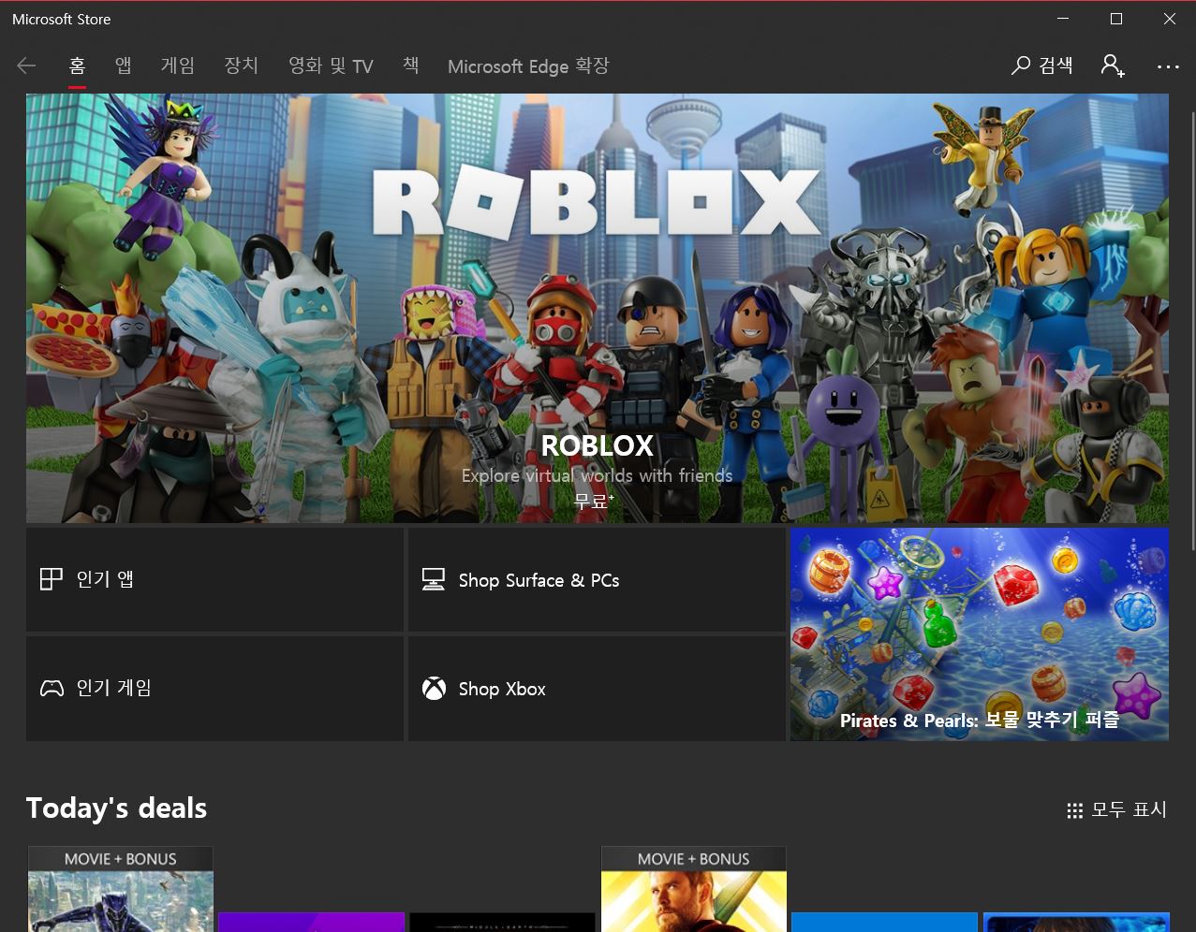Click the 검색 search button
This screenshot has width=1196, height=932.
(1042, 66)
